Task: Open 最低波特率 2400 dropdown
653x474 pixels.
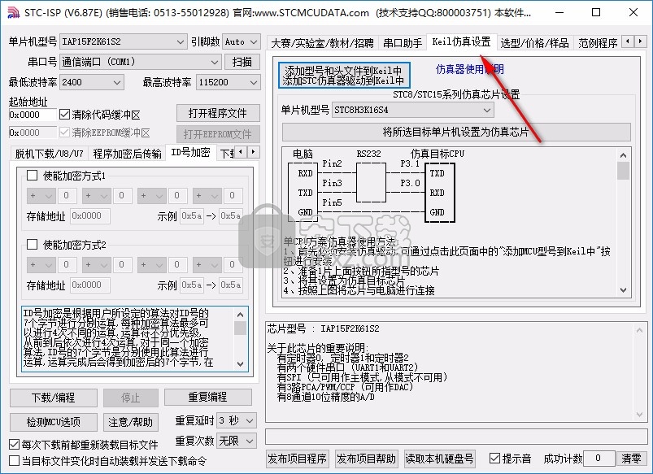Action: (92, 82)
